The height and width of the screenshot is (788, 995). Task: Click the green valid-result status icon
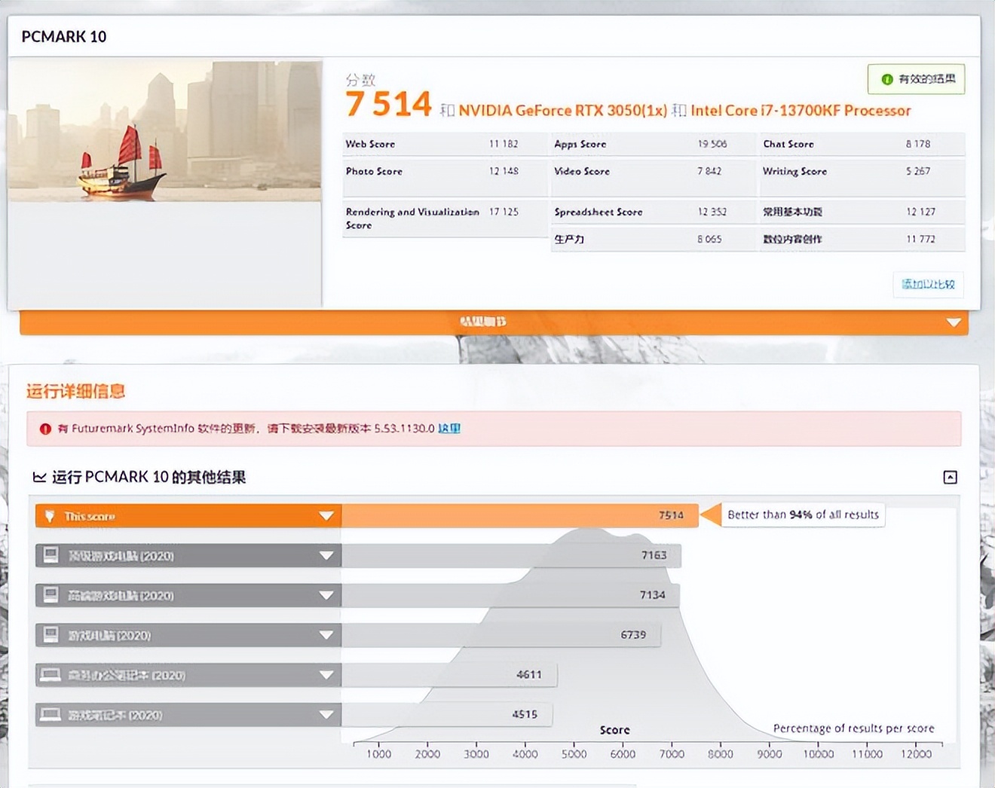coord(887,79)
